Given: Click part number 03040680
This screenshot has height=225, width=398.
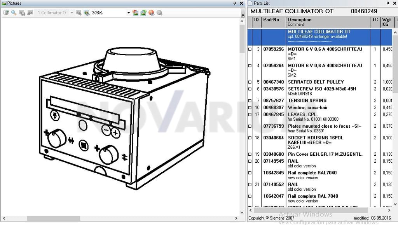Looking at the screenshot, I should [x=273, y=154].
